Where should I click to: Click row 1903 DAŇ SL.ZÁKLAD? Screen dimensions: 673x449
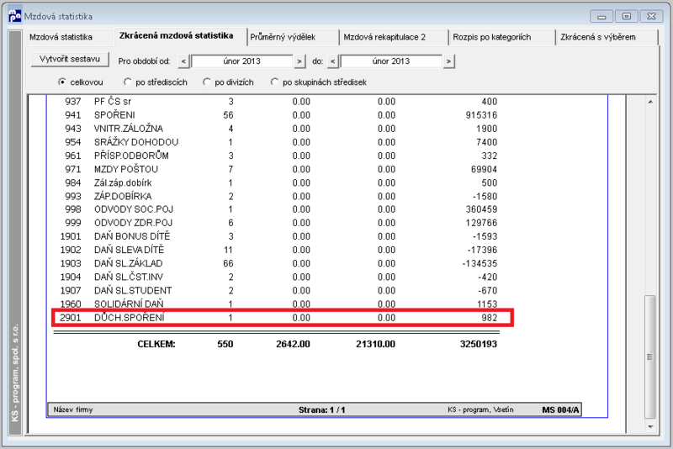pos(281,263)
